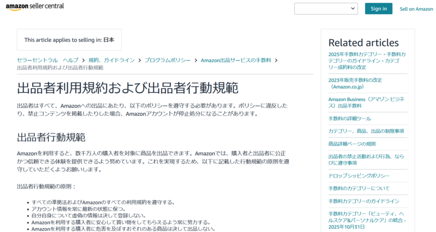Click the Amazon Seller Central logo
Viewport: 436px width, 232px height.
coord(35,7)
